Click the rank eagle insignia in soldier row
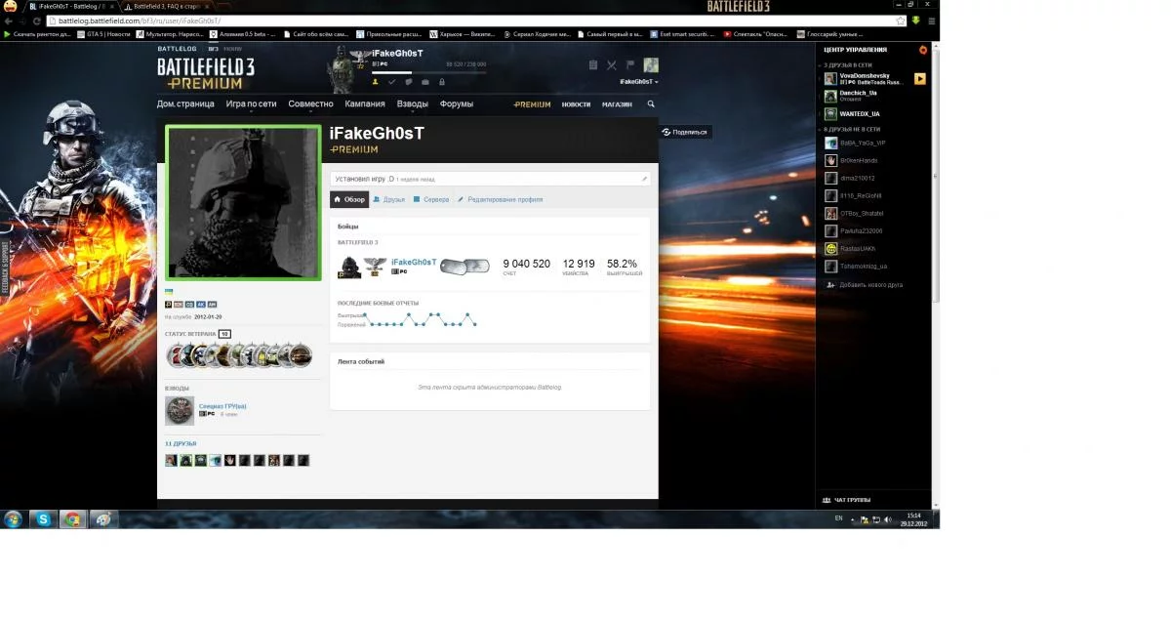Screen dimensions: 1171x620 point(375,265)
